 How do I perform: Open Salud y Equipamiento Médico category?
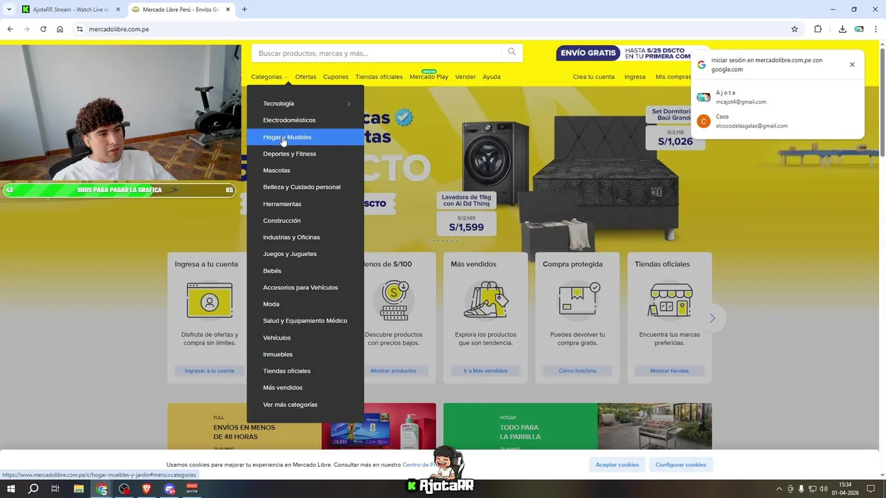pos(305,321)
